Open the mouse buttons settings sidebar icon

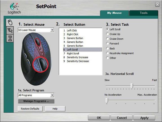point(10,22)
